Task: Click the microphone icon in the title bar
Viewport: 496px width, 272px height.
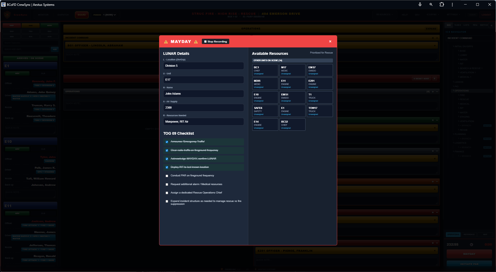Action: (420, 4)
